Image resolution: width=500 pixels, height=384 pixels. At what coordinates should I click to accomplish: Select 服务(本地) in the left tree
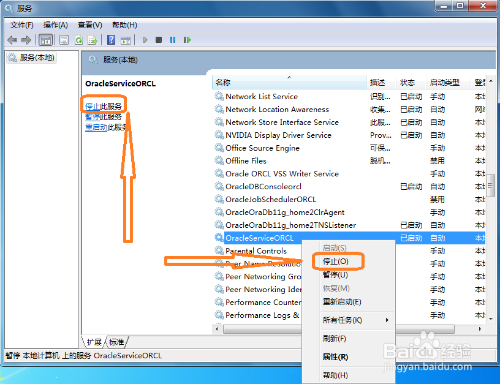pos(31,58)
